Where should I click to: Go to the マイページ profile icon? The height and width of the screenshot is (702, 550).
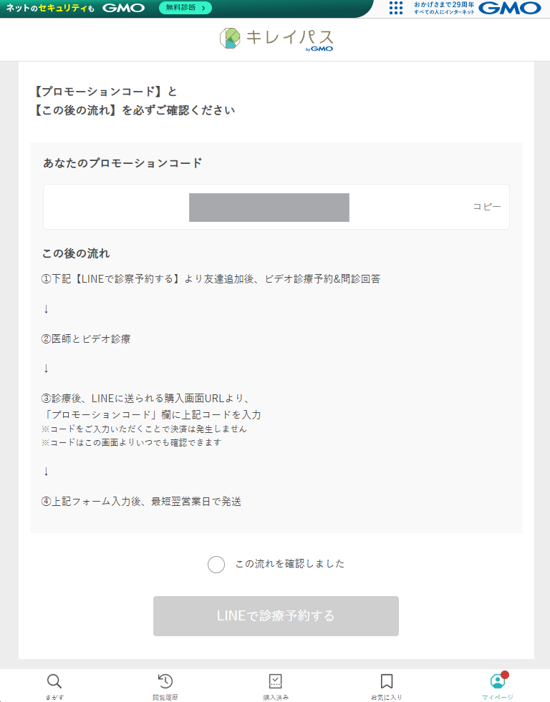[497, 681]
